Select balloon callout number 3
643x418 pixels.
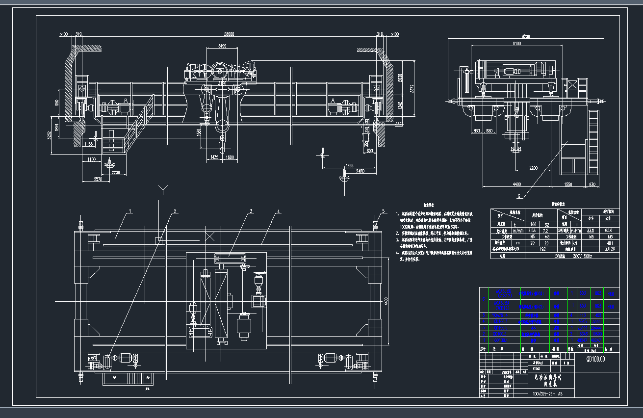click(x=250, y=212)
